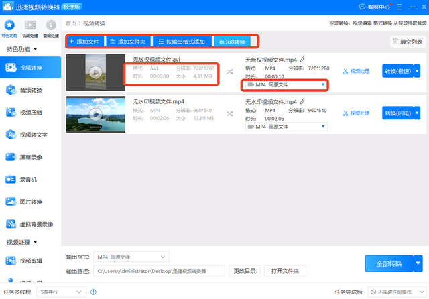Open 屏幕录像 from the sidebar

coord(30,157)
